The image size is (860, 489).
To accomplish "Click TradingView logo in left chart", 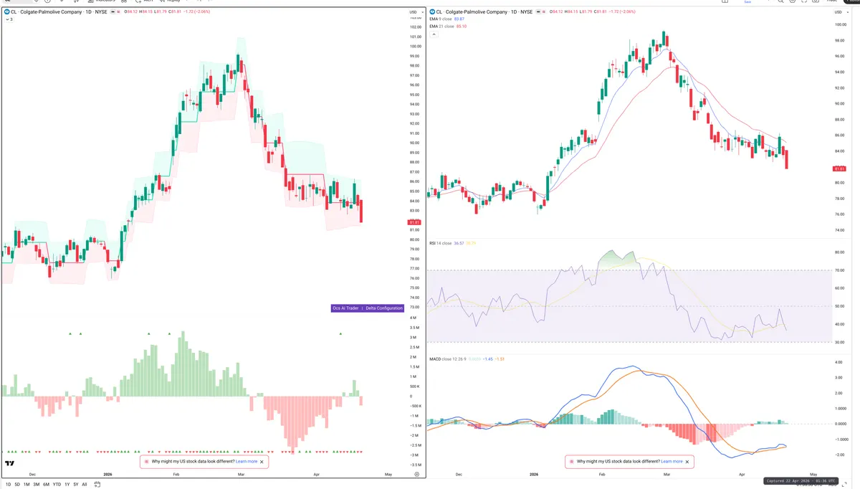I will [x=10, y=463].
